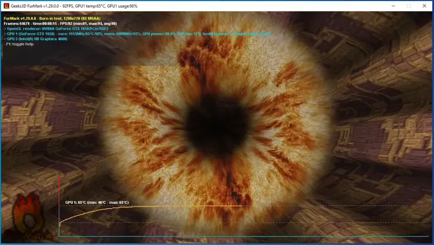Click the GPU 1 temperature graph label
Viewport: 434px width, 245px height.
[x=97, y=202]
